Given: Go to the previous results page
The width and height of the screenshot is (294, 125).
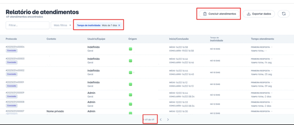Looking at the screenshot, I should point(161,120).
